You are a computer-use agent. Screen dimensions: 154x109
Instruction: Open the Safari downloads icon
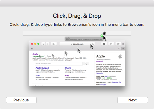(x=104, y=44)
